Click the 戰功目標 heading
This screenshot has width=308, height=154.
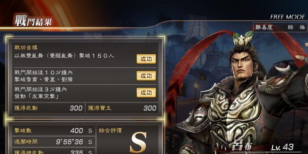click(x=26, y=47)
